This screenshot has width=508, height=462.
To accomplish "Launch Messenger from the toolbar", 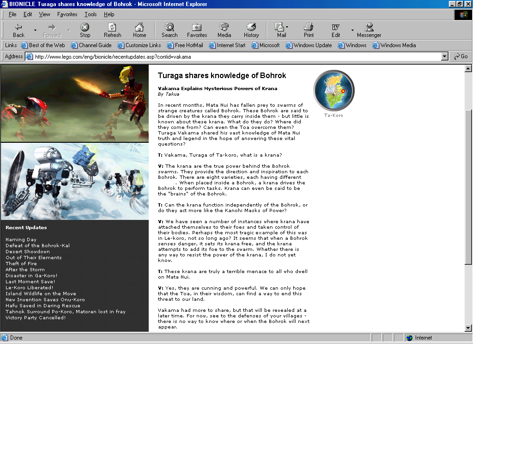I will [369, 30].
